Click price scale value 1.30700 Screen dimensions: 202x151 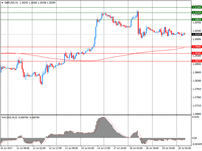197,23
